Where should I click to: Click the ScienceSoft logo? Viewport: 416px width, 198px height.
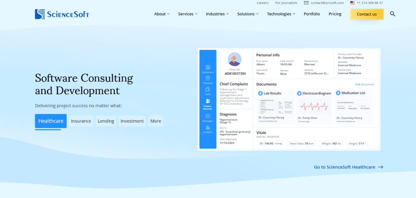pyautogui.click(x=62, y=14)
